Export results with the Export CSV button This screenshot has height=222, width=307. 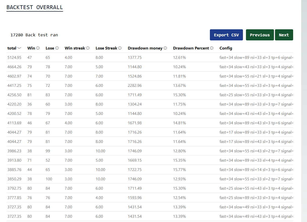[226, 35]
